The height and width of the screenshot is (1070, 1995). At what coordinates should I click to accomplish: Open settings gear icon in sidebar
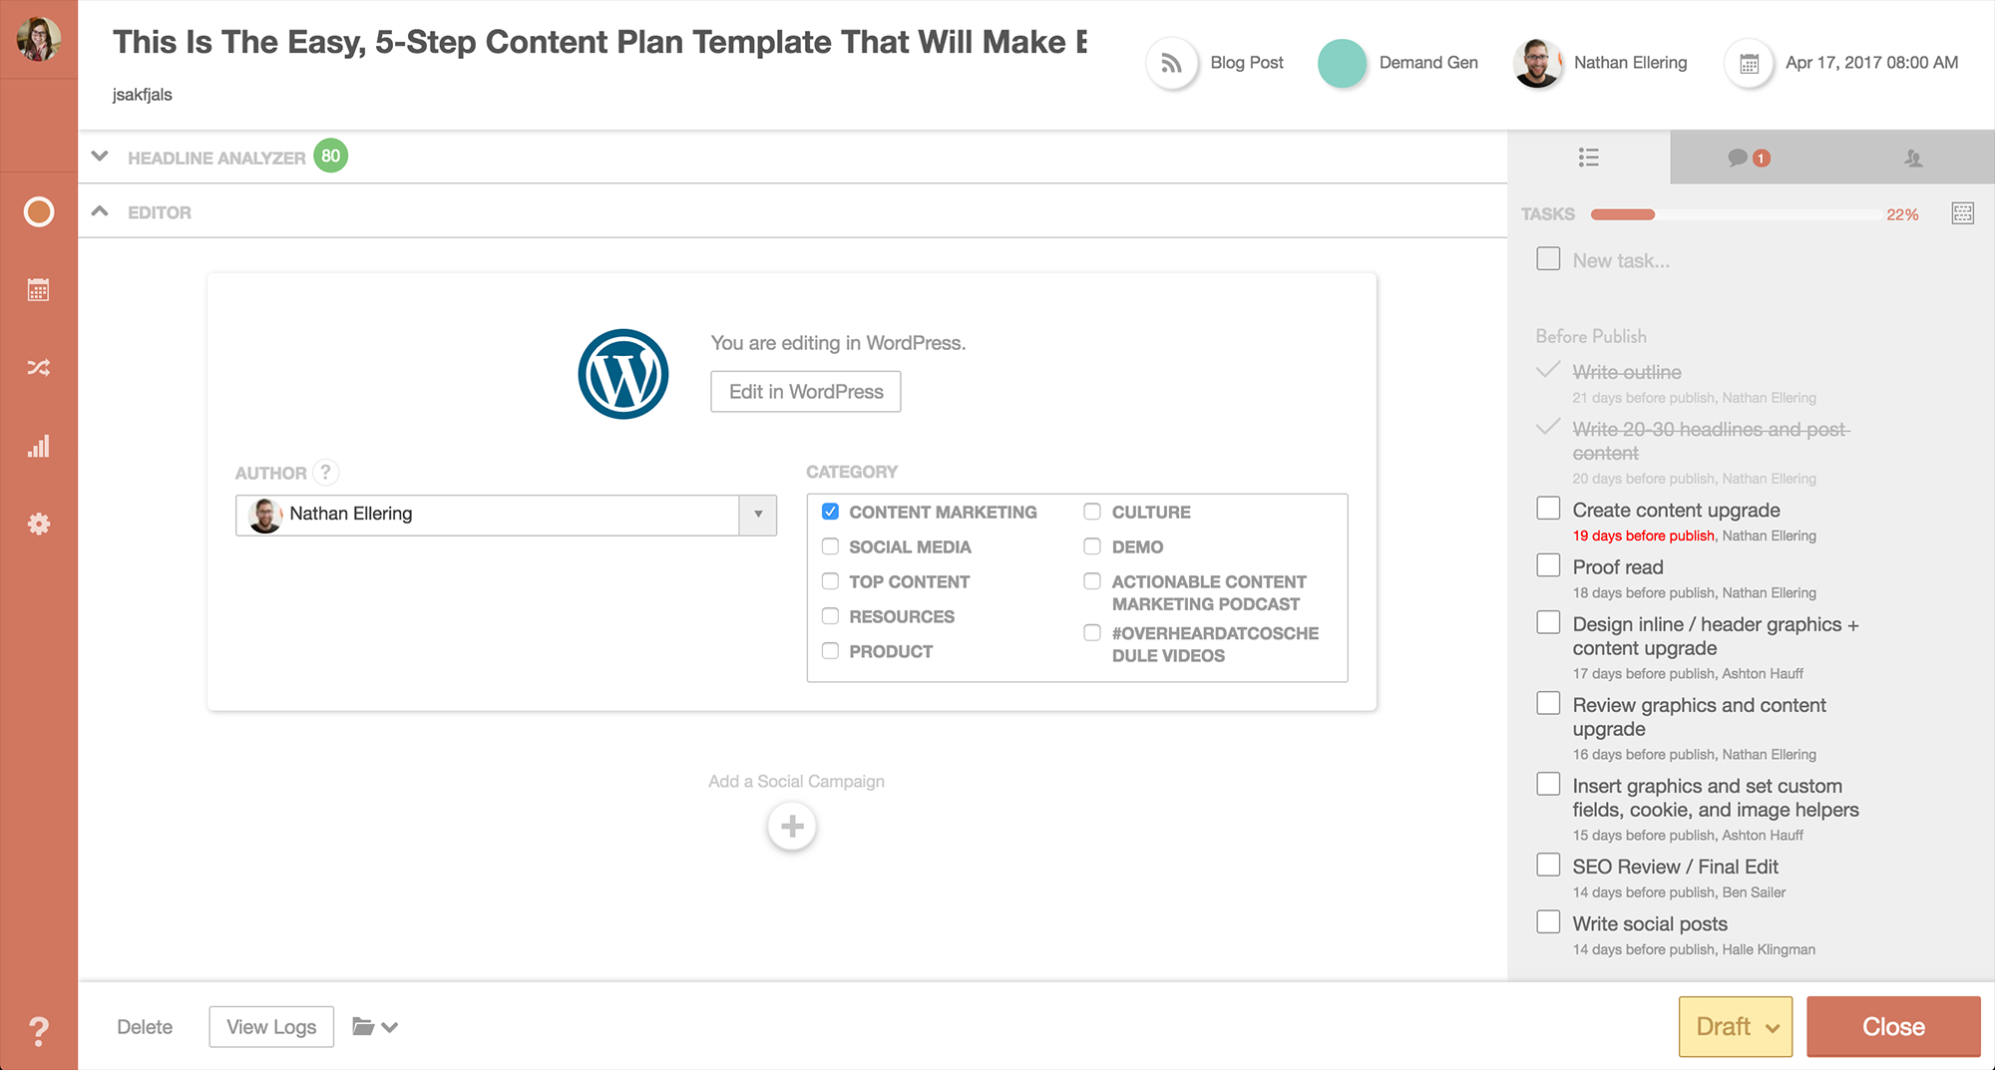coord(38,524)
